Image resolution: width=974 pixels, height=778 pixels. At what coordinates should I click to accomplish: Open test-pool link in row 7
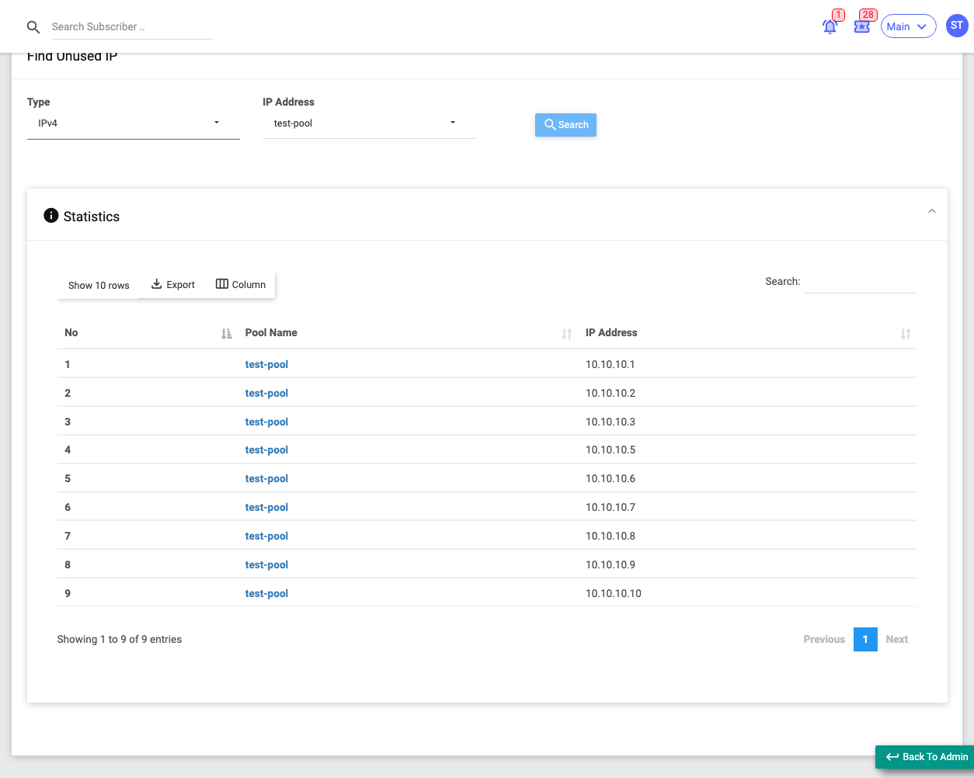click(266, 536)
